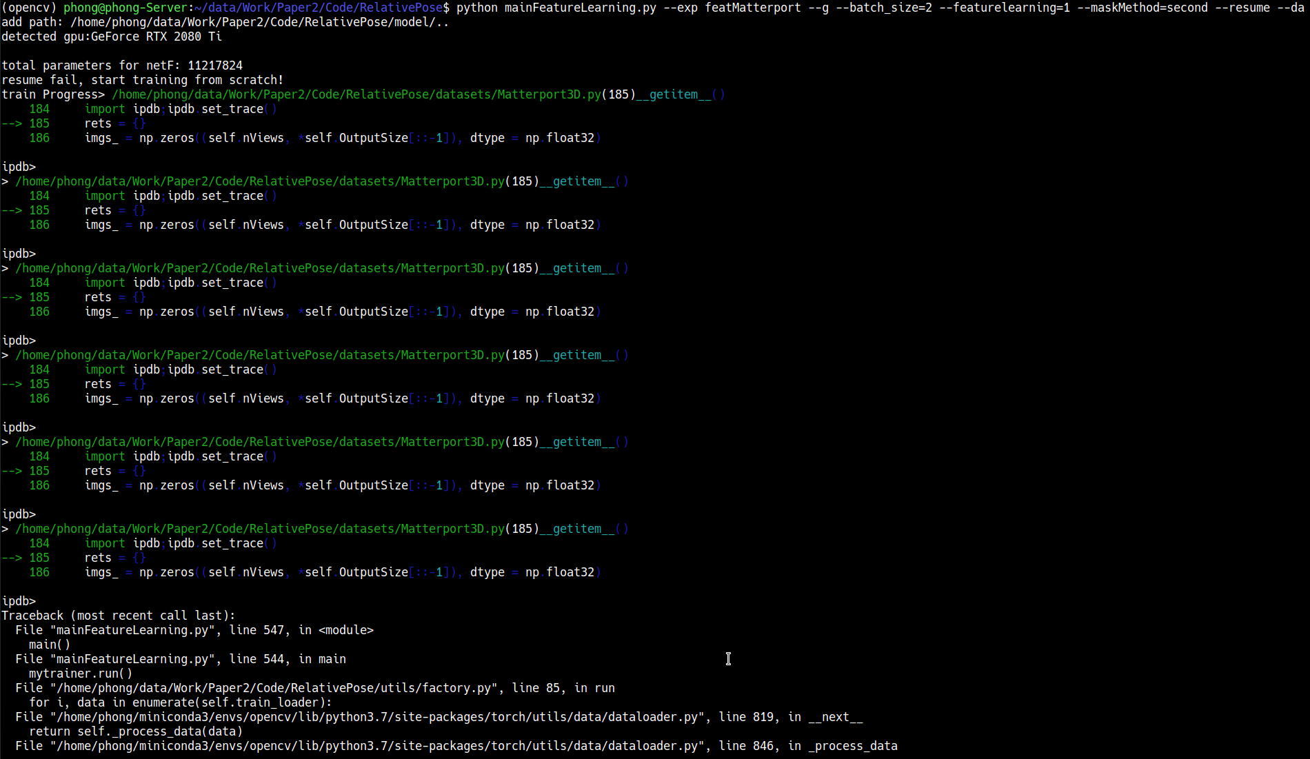The image size is (1310, 759).
Task: Click the phong@phong-Server shell prompt text
Action: pos(125,8)
